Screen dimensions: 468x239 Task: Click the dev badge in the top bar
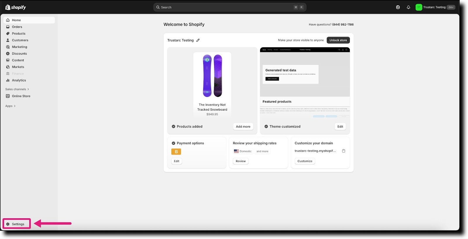[451, 7]
